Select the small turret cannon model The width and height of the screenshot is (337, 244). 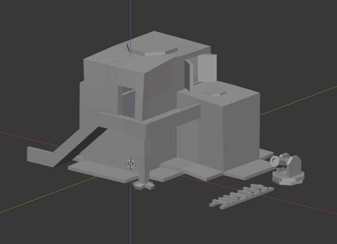click(287, 169)
